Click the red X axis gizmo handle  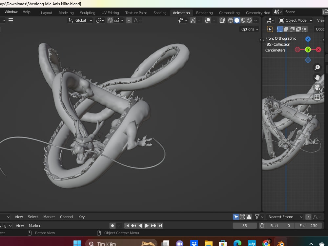(x=318, y=50)
